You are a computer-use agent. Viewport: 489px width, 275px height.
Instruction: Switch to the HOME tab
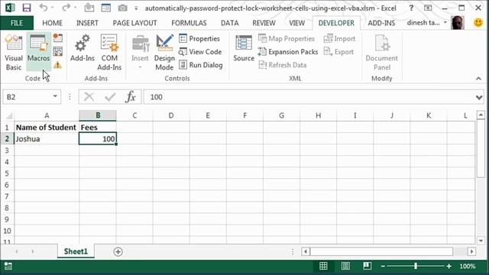coord(52,23)
